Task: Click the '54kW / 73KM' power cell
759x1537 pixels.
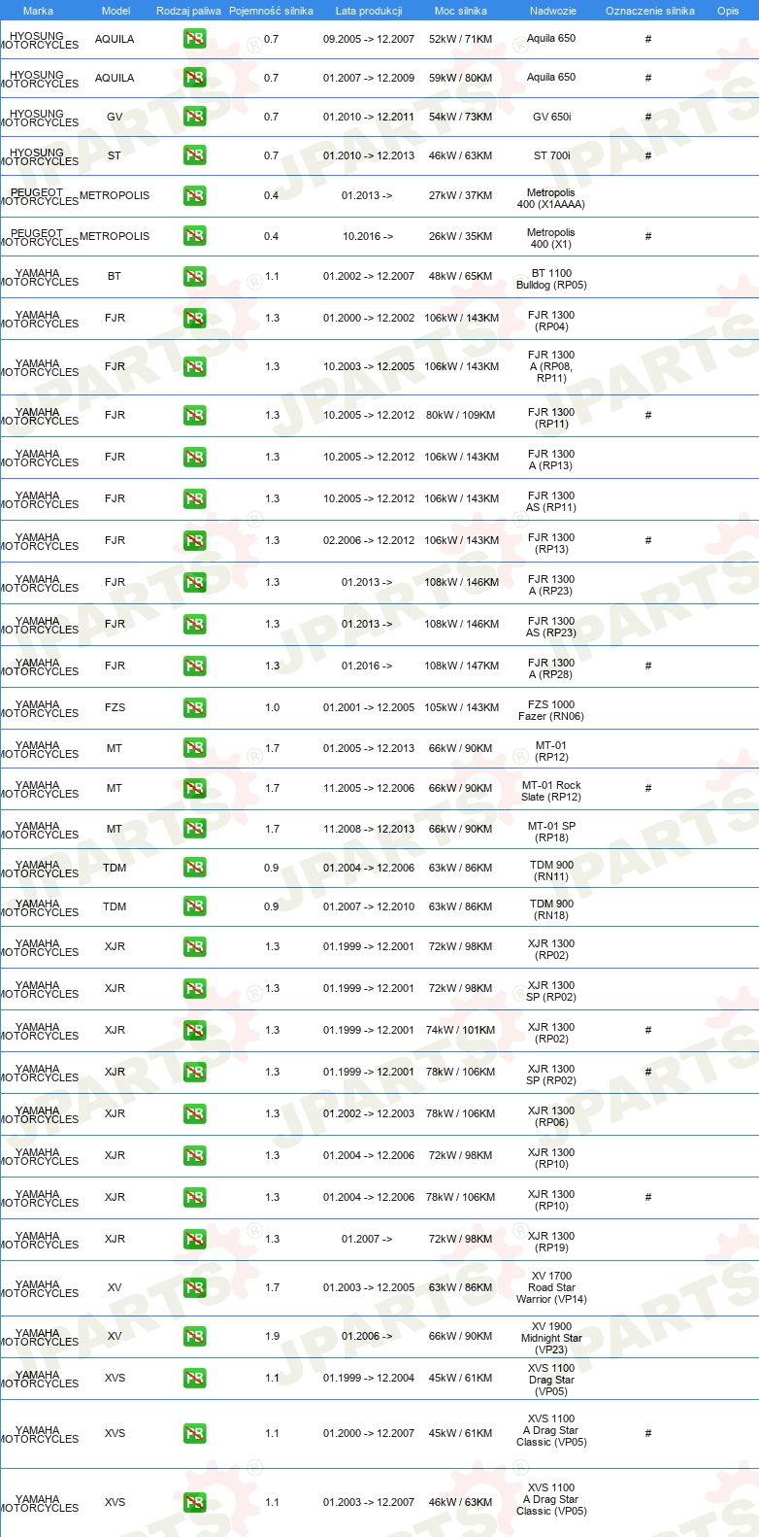Action: [461, 117]
